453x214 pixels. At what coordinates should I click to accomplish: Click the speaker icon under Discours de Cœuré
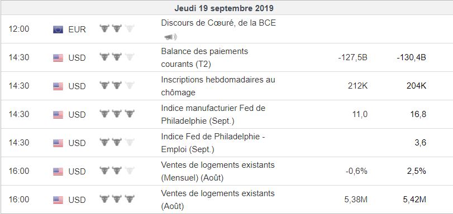pos(170,37)
